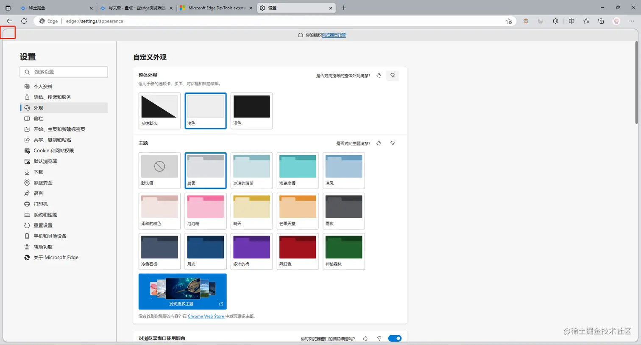This screenshot has width=641, height=345.
Task: Open the Chrome Web Store link
Action: [x=206, y=316]
